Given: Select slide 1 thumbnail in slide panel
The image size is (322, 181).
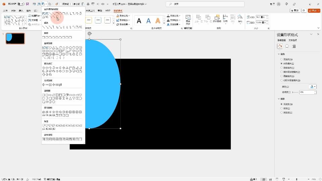Looking at the screenshot, I should (15, 39).
